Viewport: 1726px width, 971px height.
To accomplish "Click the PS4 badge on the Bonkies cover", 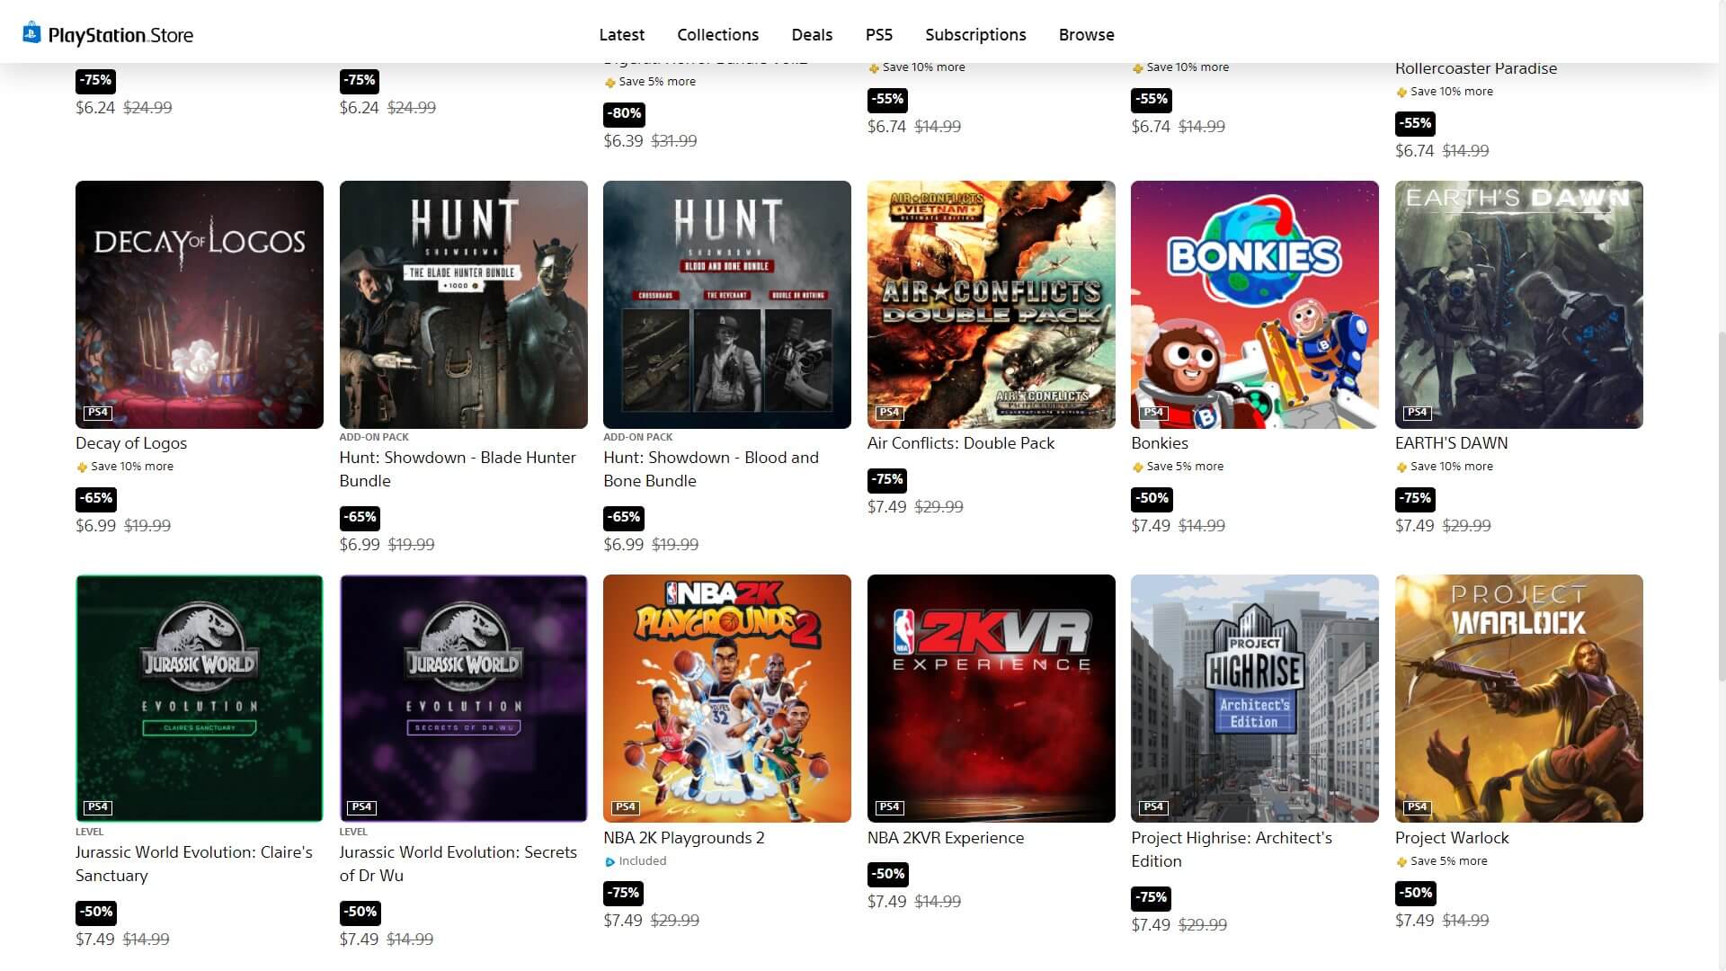I will [x=1153, y=413].
